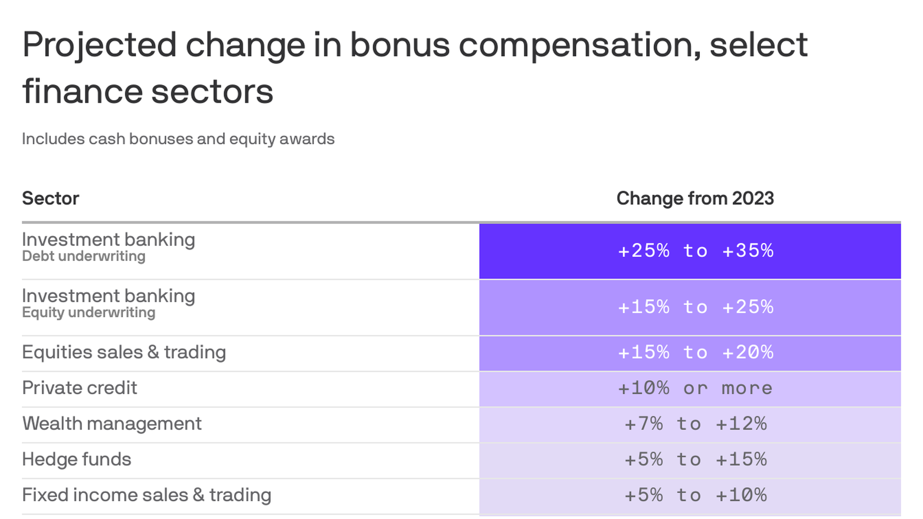The image size is (923, 519).
Task: Click the Hedge funds row label
Action: (x=76, y=459)
